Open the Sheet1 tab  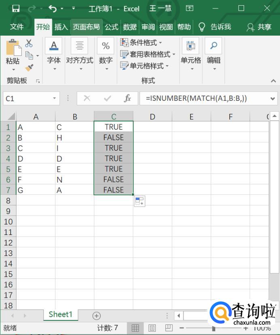tap(61, 314)
